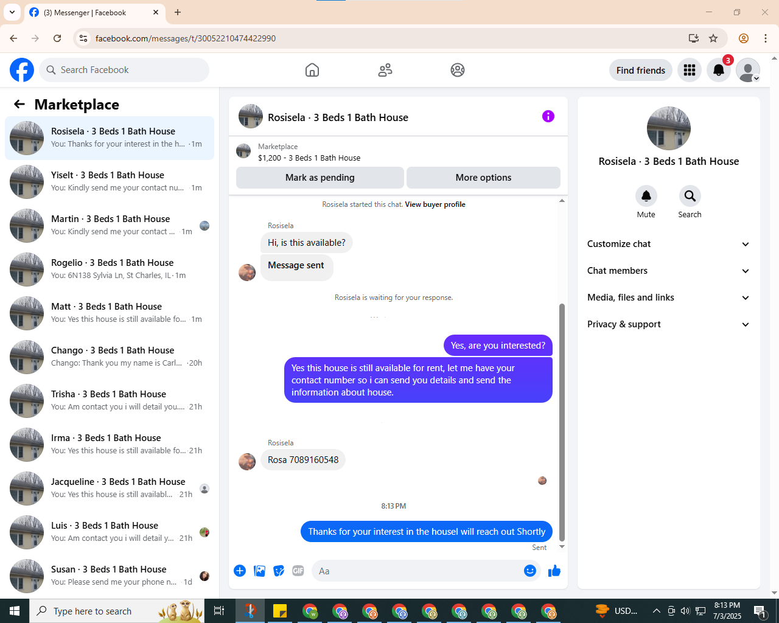Image resolution: width=779 pixels, height=623 pixels.
Task: Open More options for the listing
Action: pyautogui.click(x=483, y=178)
